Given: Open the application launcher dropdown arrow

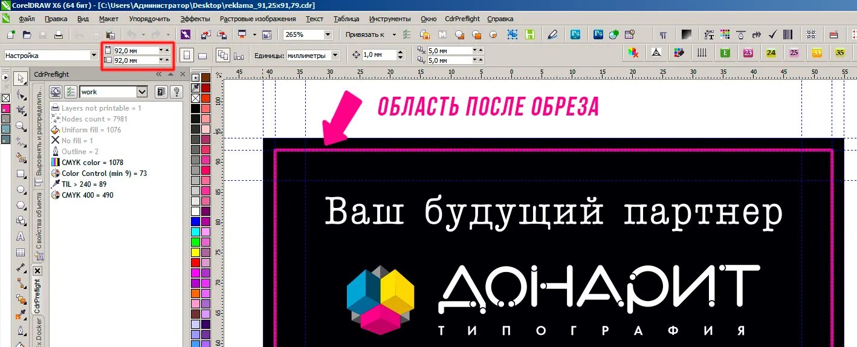Looking at the screenshot, I should tap(254, 34).
